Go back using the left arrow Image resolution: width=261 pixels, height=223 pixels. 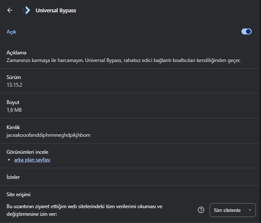click(10, 10)
